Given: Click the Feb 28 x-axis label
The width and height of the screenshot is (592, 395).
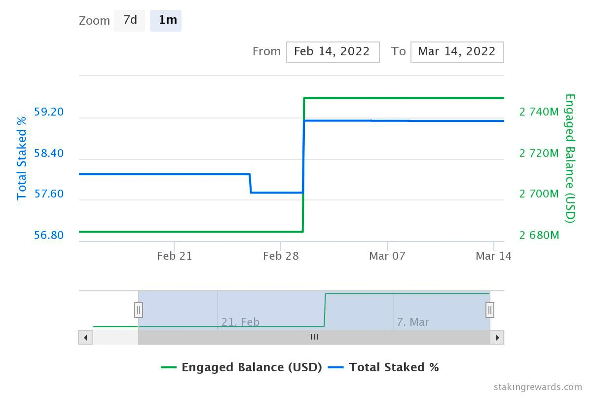Looking at the screenshot, I should (x=281, y=256).
